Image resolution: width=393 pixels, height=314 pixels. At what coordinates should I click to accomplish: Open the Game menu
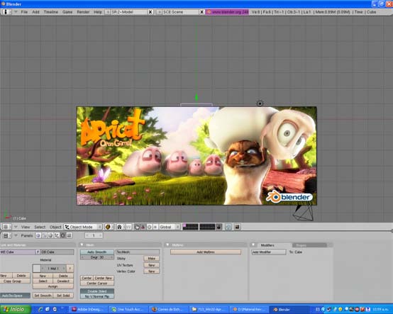[67, 12]
